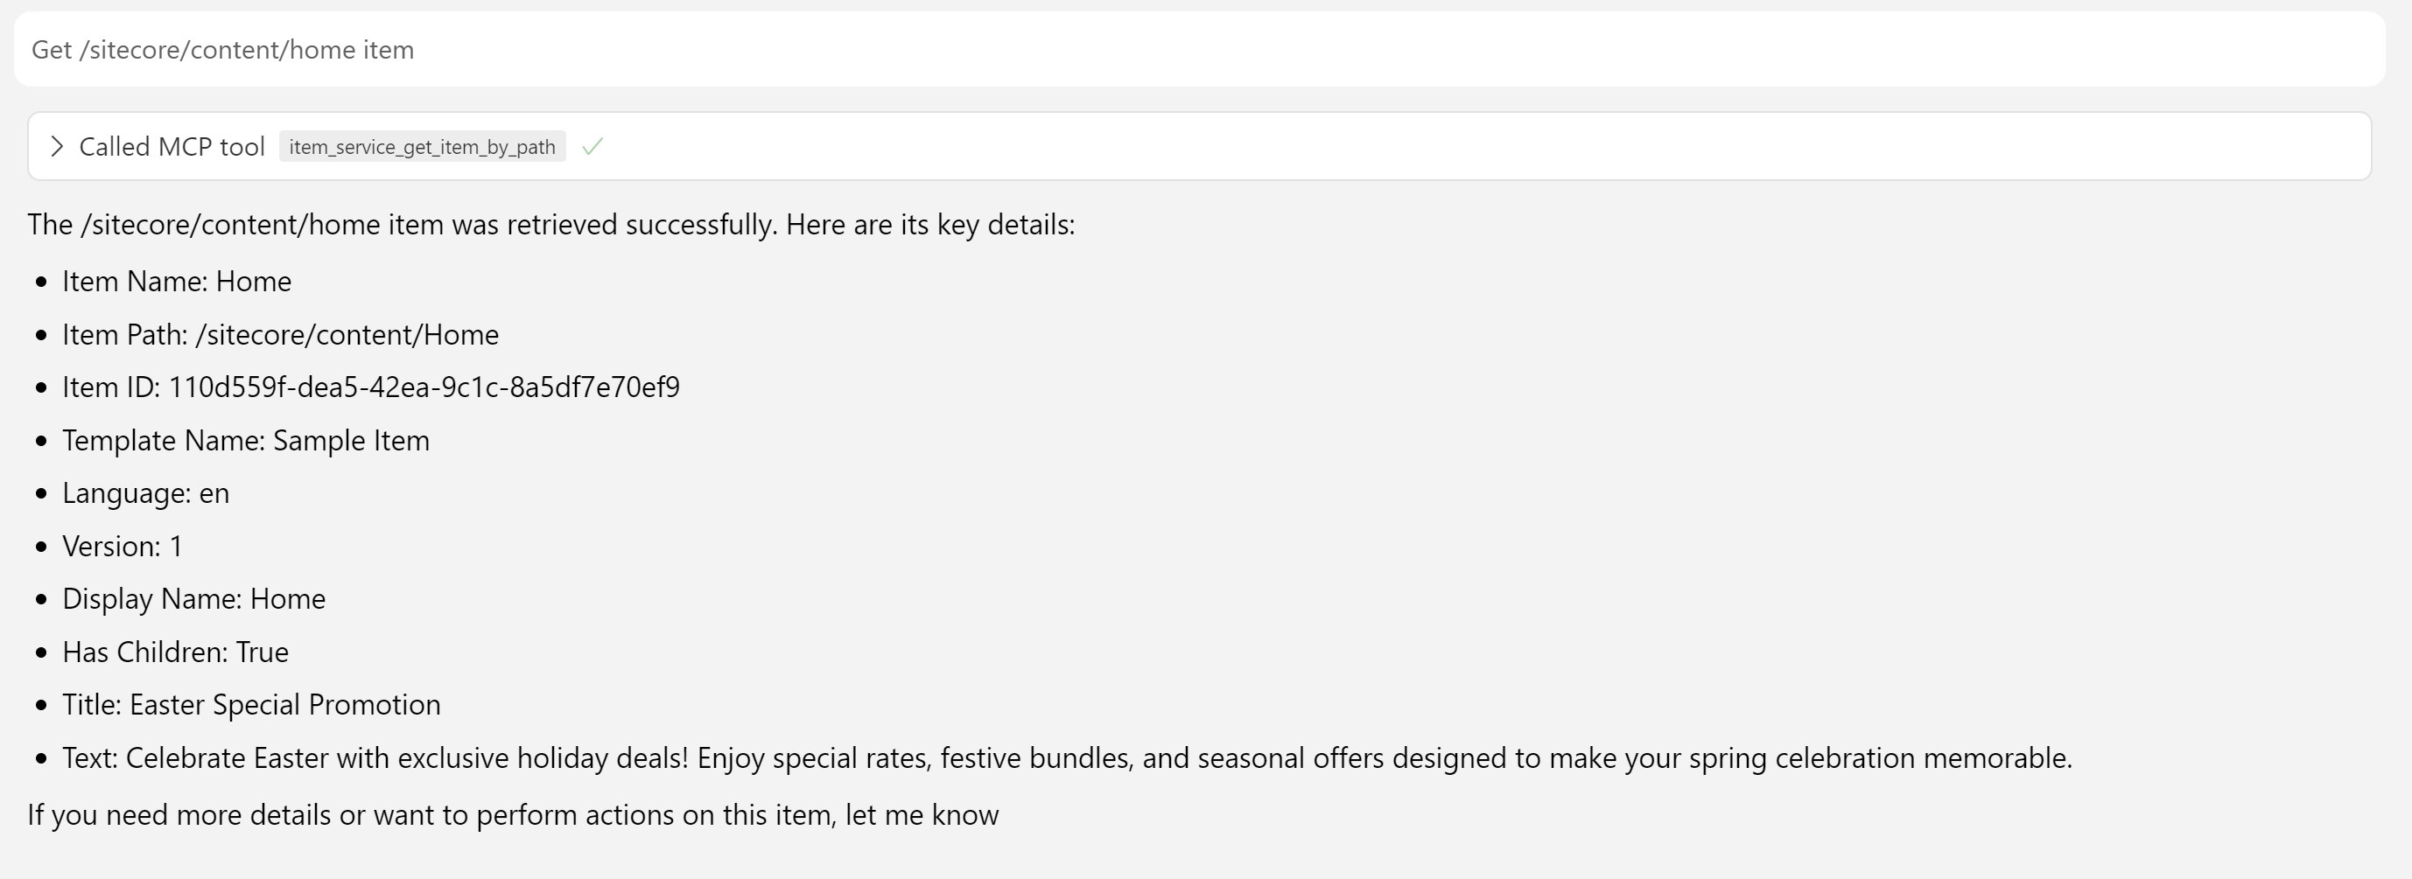2412x879 pixels.
Task: Click the "Text: Celebrate Easter" description line
Action: pos(1067,758)
